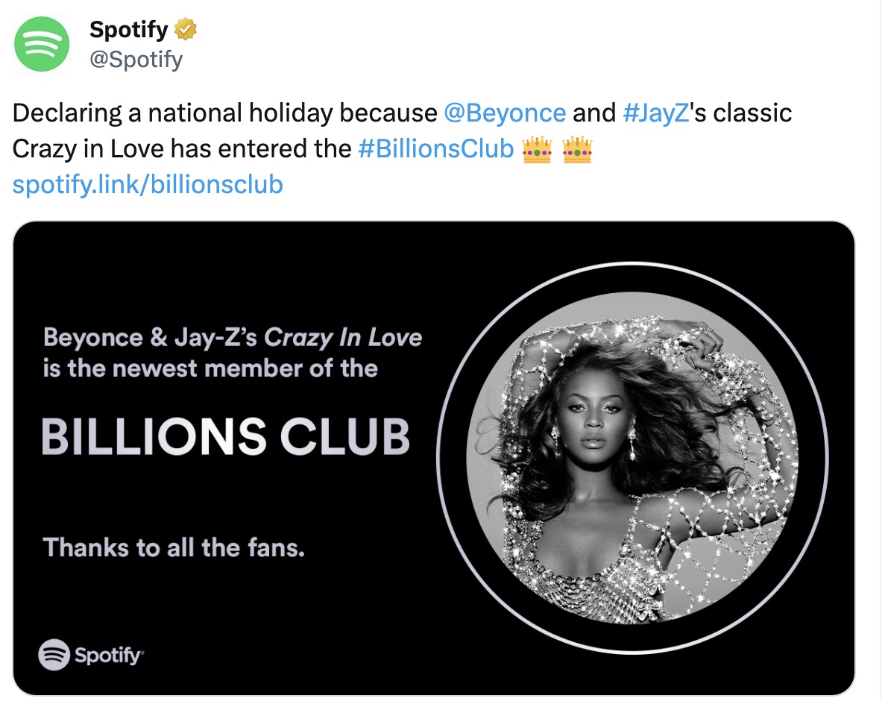Click the "Thanks to all the fans." text
Image resolution: width=888 pixels, height=701 pixels.
174,548
